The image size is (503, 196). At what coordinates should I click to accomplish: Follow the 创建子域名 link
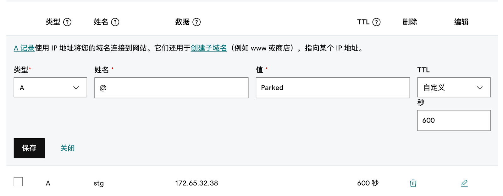click(x=209, y=48)
